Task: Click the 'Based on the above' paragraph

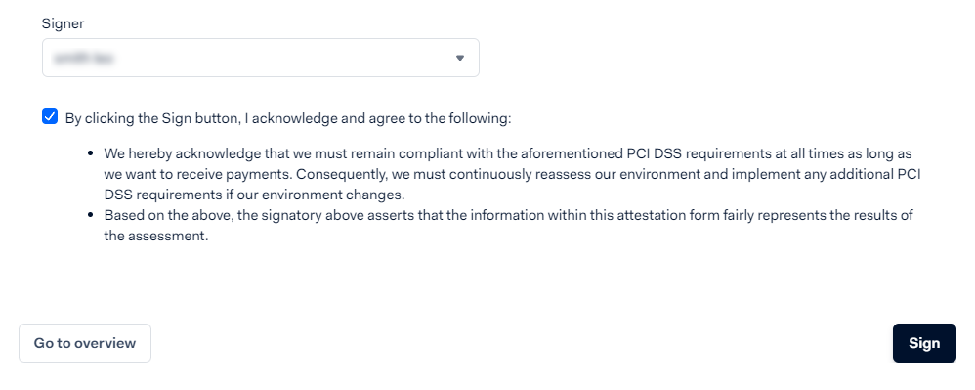Action: [x=508, y=226]
